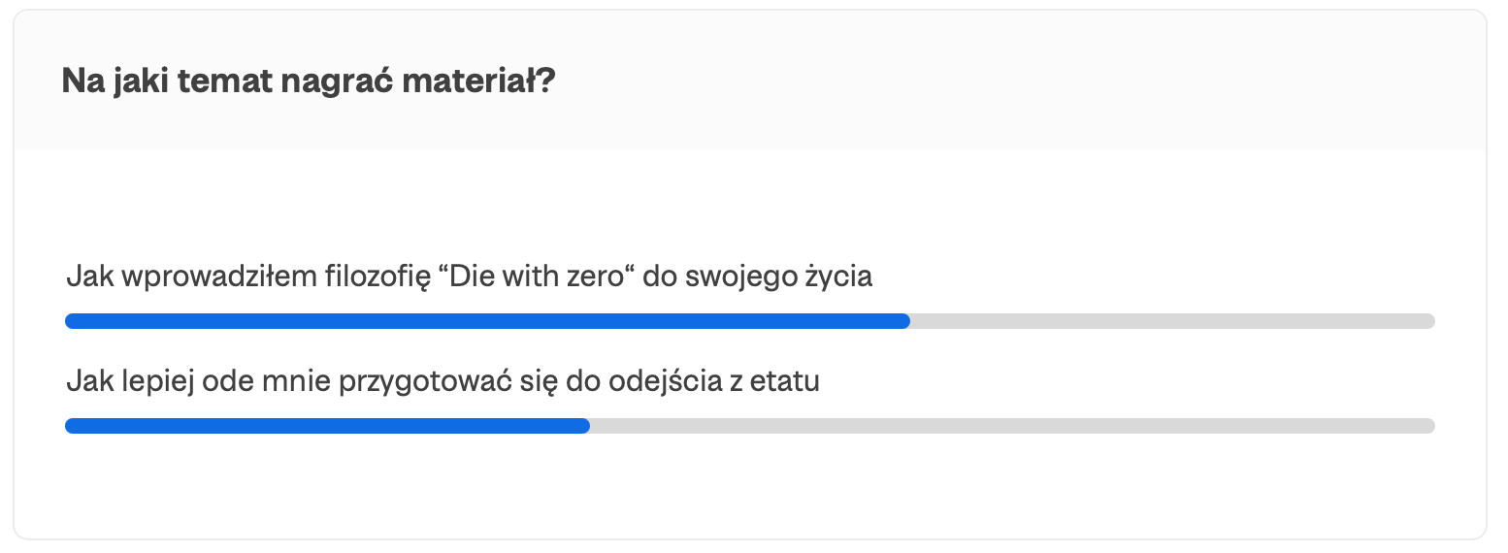Image resolution: width=1508 pixels, height=553 pixels.
Task: Click the gray unfilled part of first progress bar
Action: tap(1172, 321)
